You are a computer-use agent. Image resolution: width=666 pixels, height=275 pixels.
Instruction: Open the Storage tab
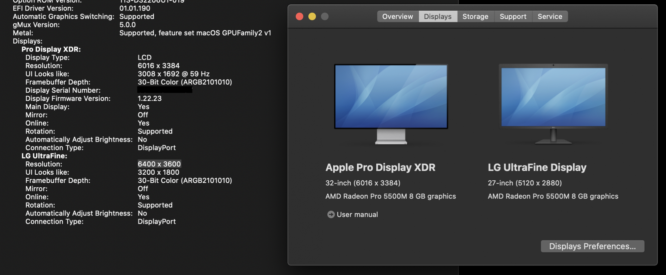point(476,17)
